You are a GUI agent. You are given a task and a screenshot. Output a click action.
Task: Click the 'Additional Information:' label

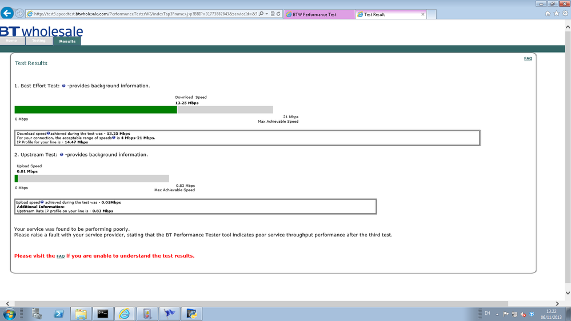coord(41,207)
